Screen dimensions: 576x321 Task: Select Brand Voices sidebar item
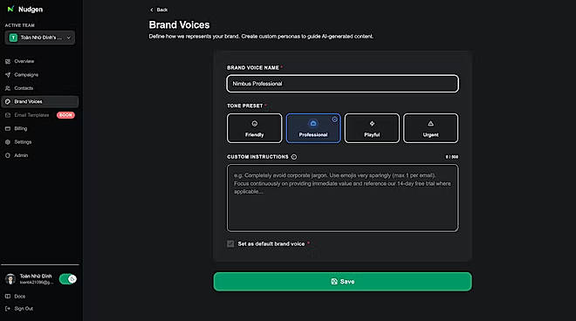(x=40, y=101)
